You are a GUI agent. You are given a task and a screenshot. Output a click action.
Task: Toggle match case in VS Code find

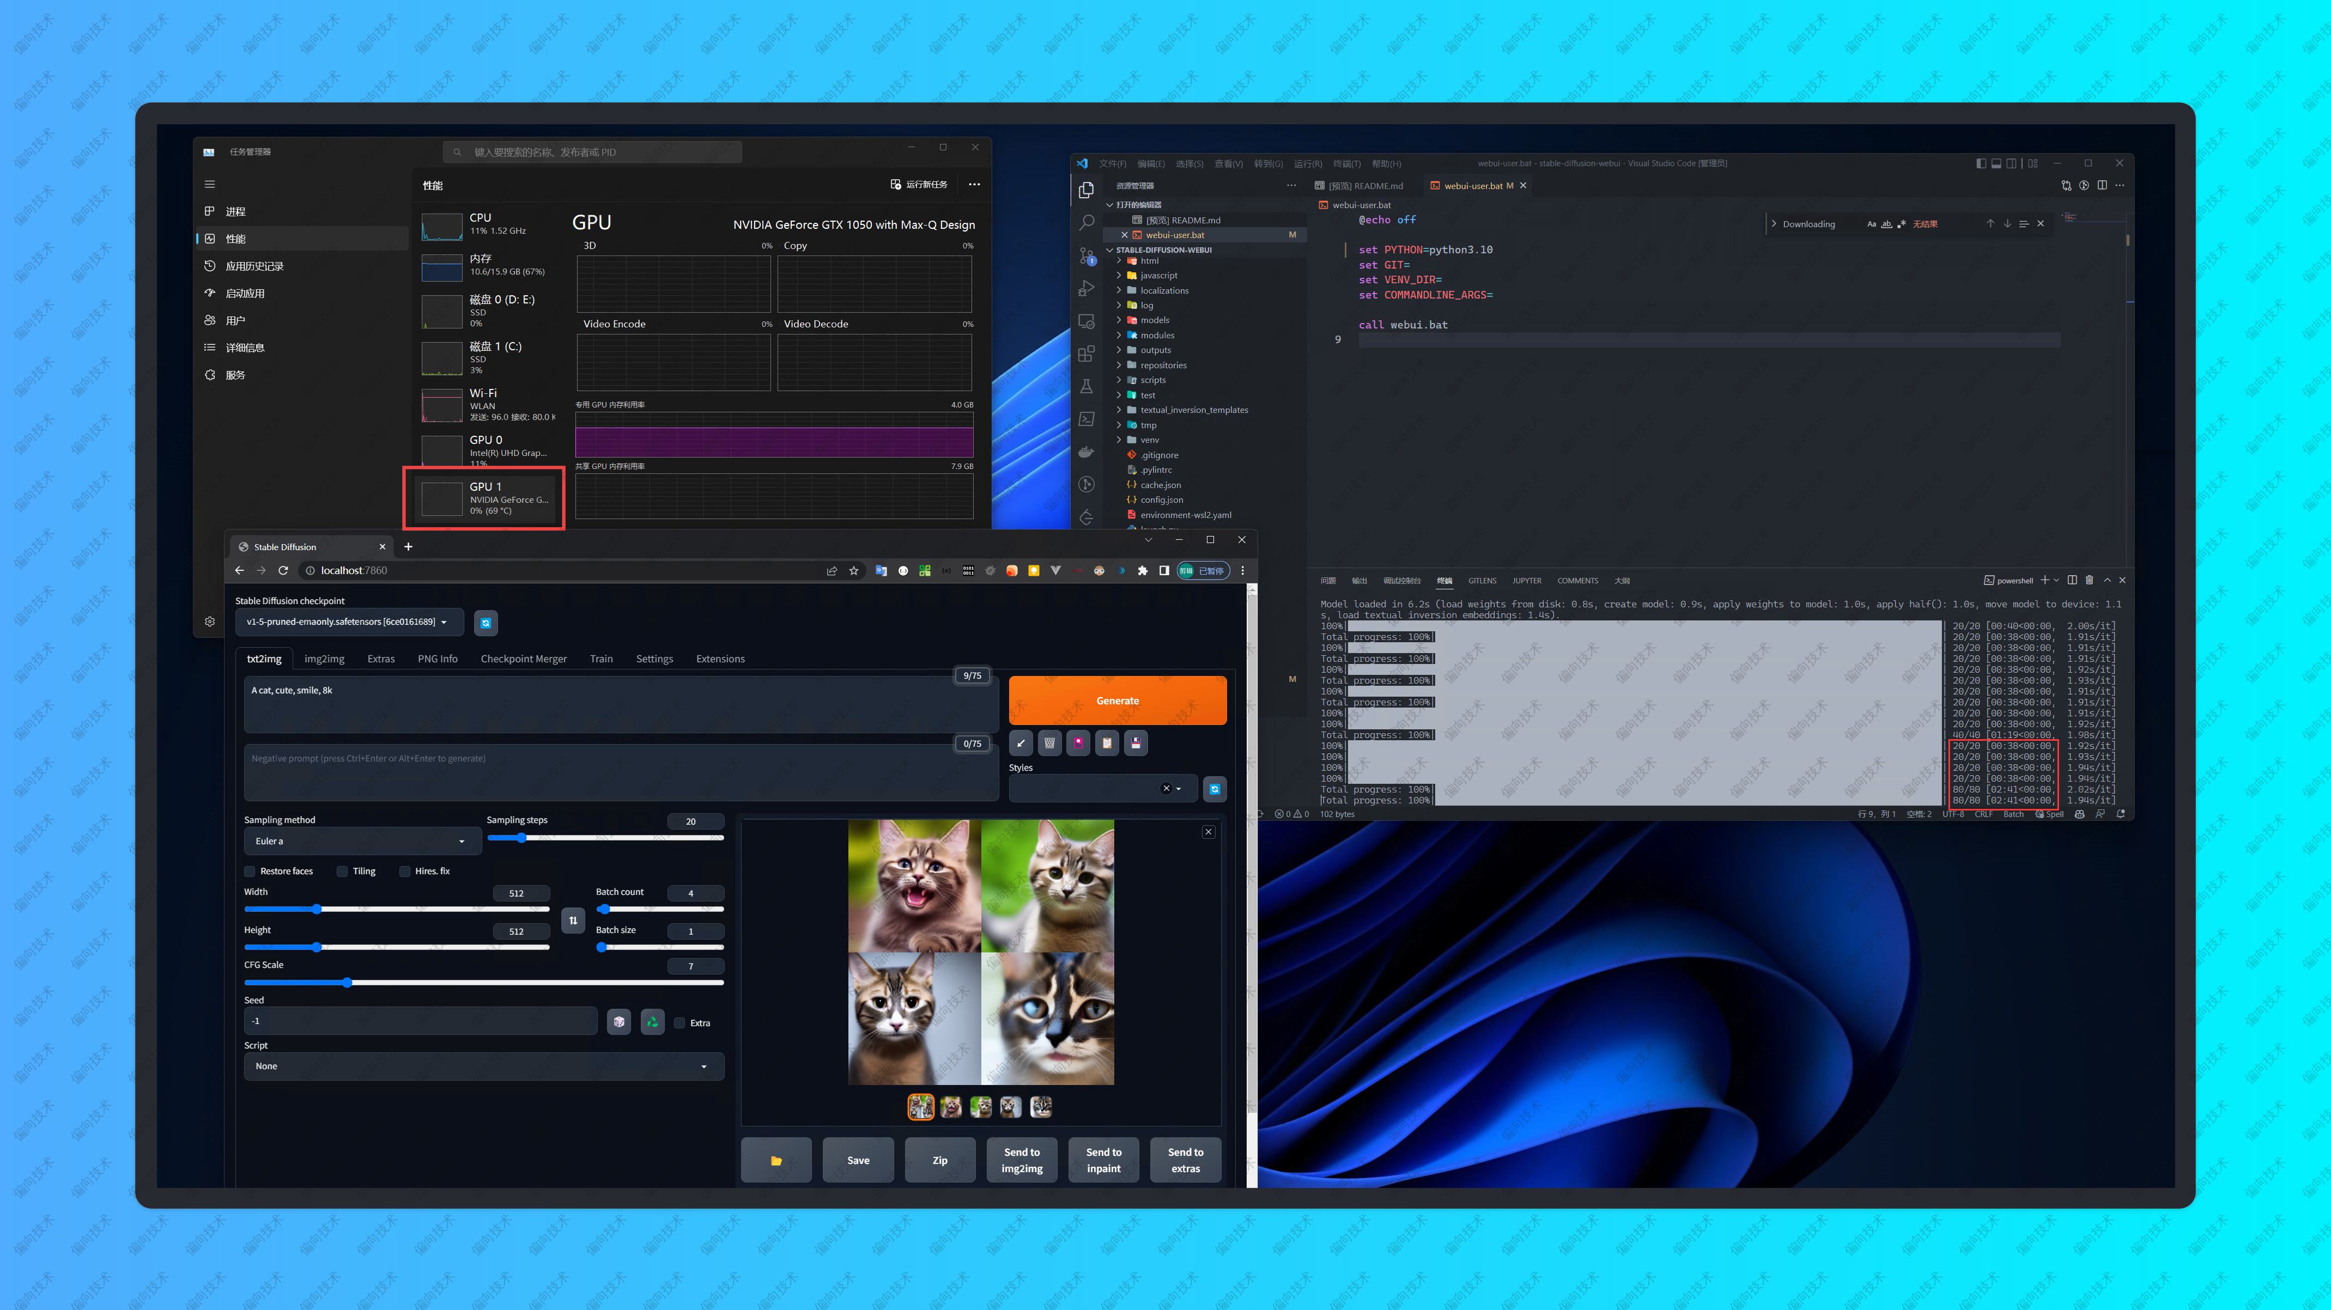pyautogui.click(x=1871, y=224)
